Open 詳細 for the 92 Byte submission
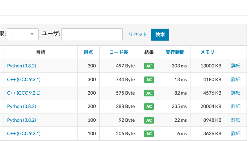252x141 pixels. pos(236,120)
